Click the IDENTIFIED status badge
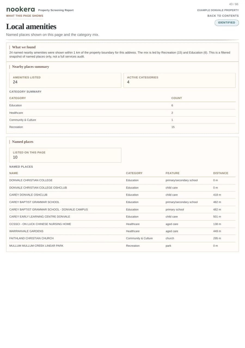This screenshot has height=348, width=245. pos(226,23)
